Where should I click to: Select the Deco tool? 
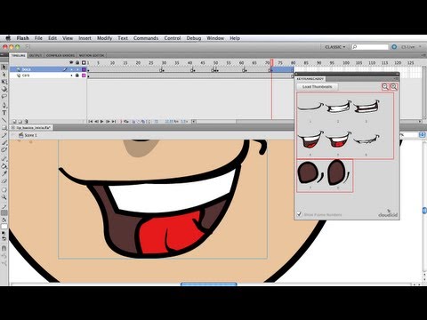coord(4,149)
